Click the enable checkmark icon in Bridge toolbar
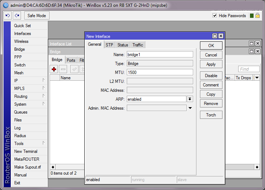 [x=74, y=69]
